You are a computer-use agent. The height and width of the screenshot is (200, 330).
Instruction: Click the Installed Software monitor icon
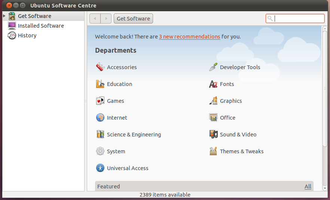tap(12, 26)
